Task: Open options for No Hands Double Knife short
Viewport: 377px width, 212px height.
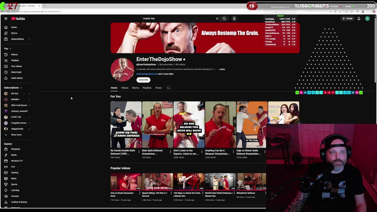Action: point(139,152)
